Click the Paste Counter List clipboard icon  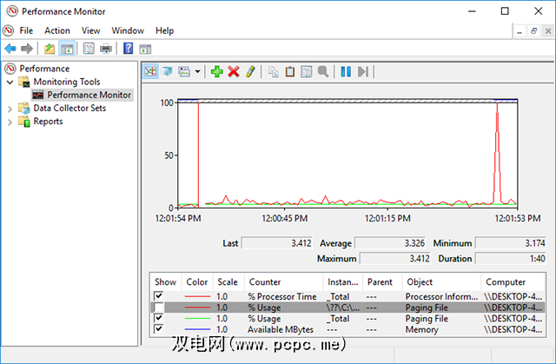point(290,71)
